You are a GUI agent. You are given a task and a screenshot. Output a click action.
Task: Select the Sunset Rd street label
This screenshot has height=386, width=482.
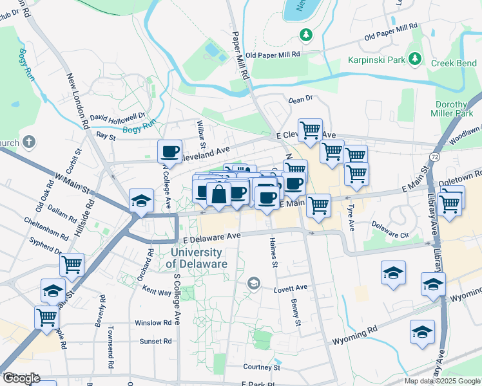(155, 341)
